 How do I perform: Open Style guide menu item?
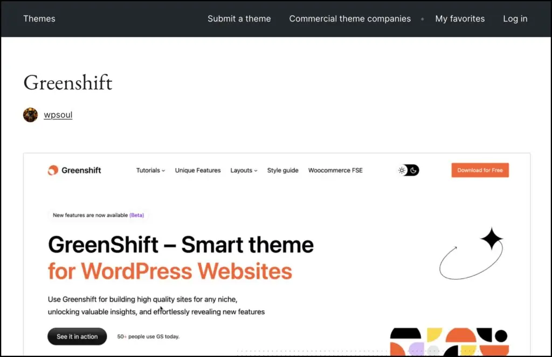282,170
